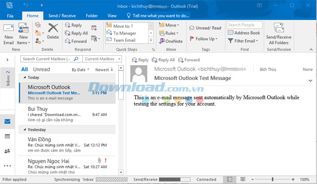
Task: Click the Ignore conversation icon
Action: tap(38, 25)
